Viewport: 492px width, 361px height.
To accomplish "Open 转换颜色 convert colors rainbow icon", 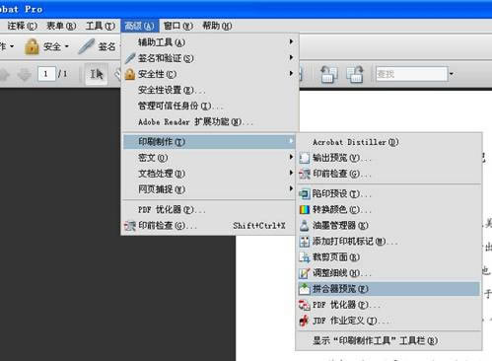I will (305, 209).
